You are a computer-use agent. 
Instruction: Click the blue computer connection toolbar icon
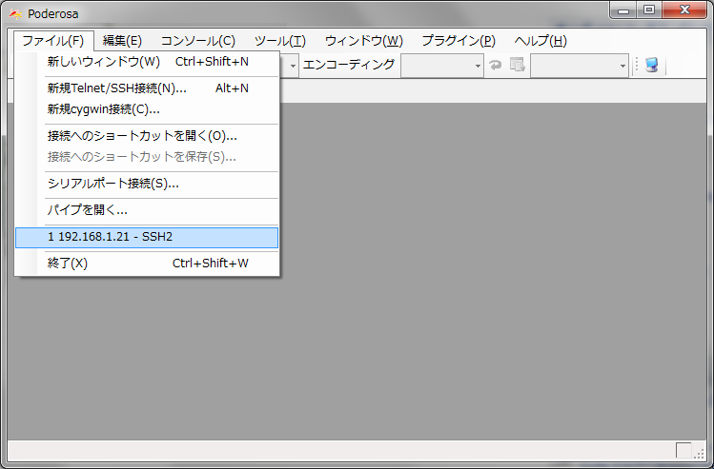[652, 65]
